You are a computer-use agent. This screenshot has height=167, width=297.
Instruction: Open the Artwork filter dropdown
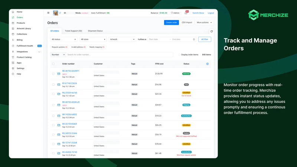(123, 39)
